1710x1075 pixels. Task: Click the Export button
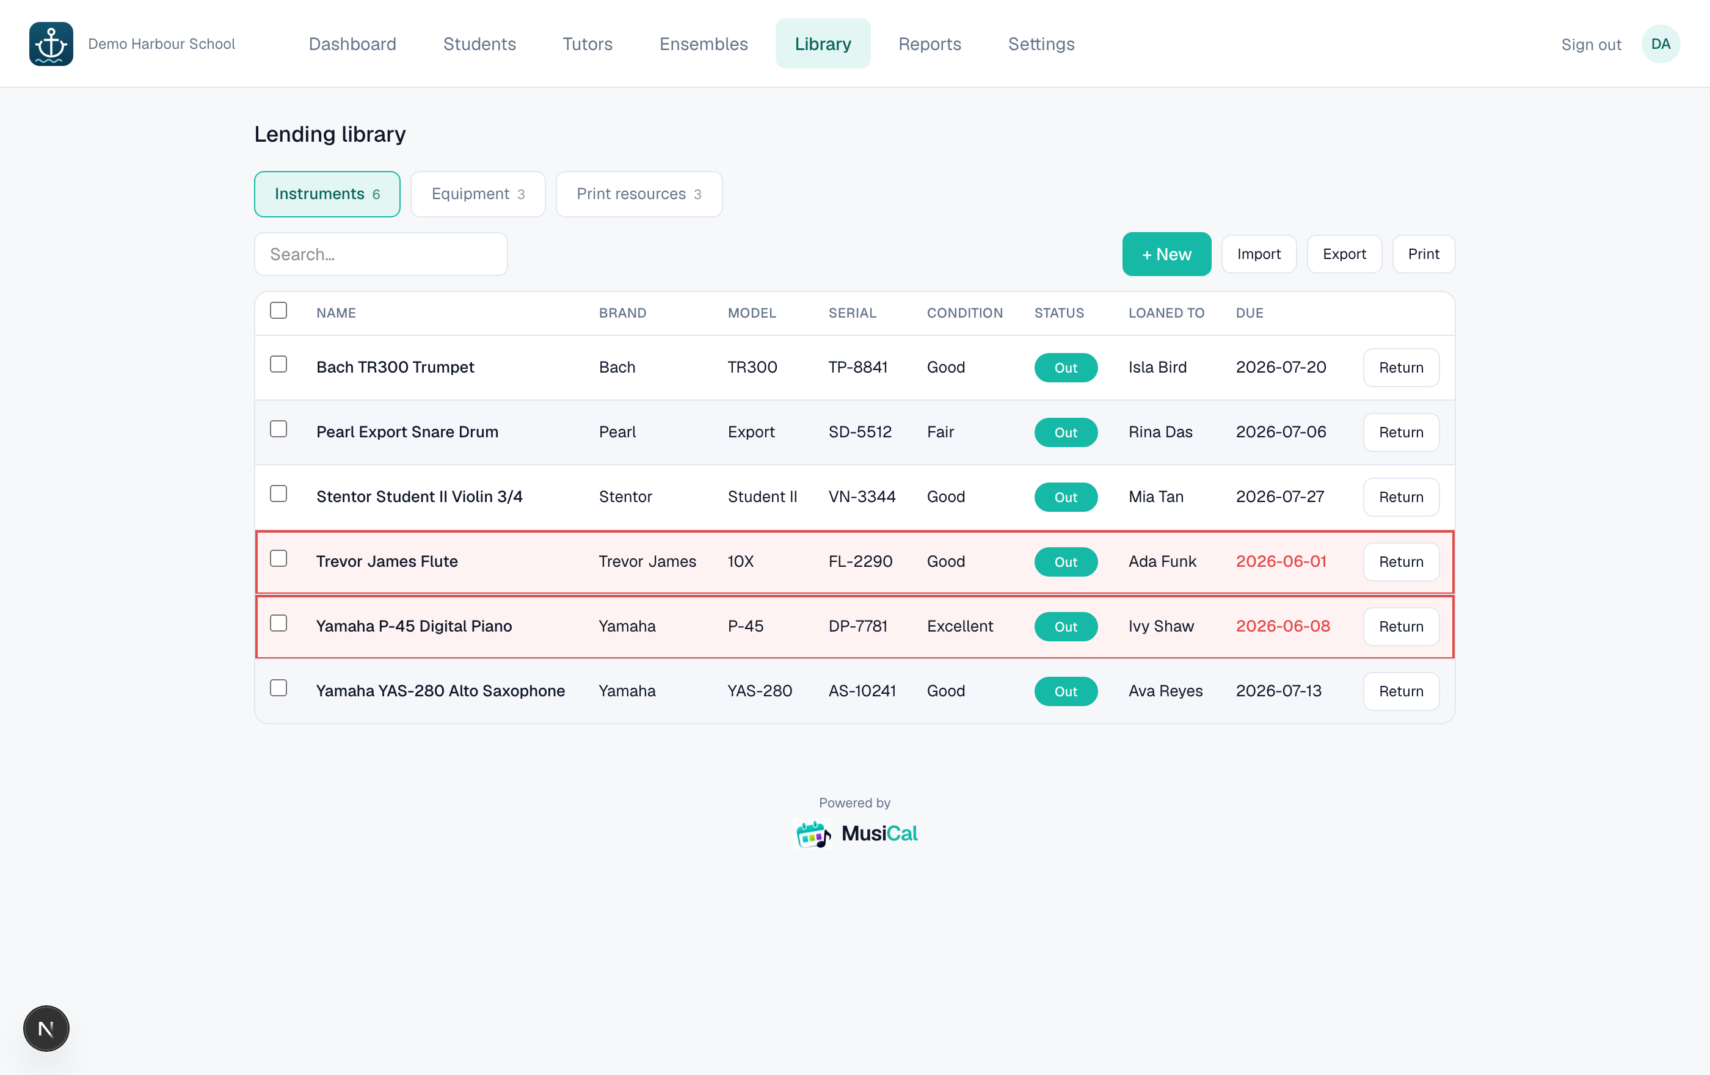click(x=1344, y=254)
